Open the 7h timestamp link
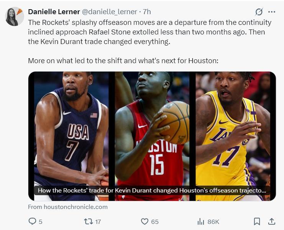The height and width of the screenshot is (230, 284). coord(147,12)
